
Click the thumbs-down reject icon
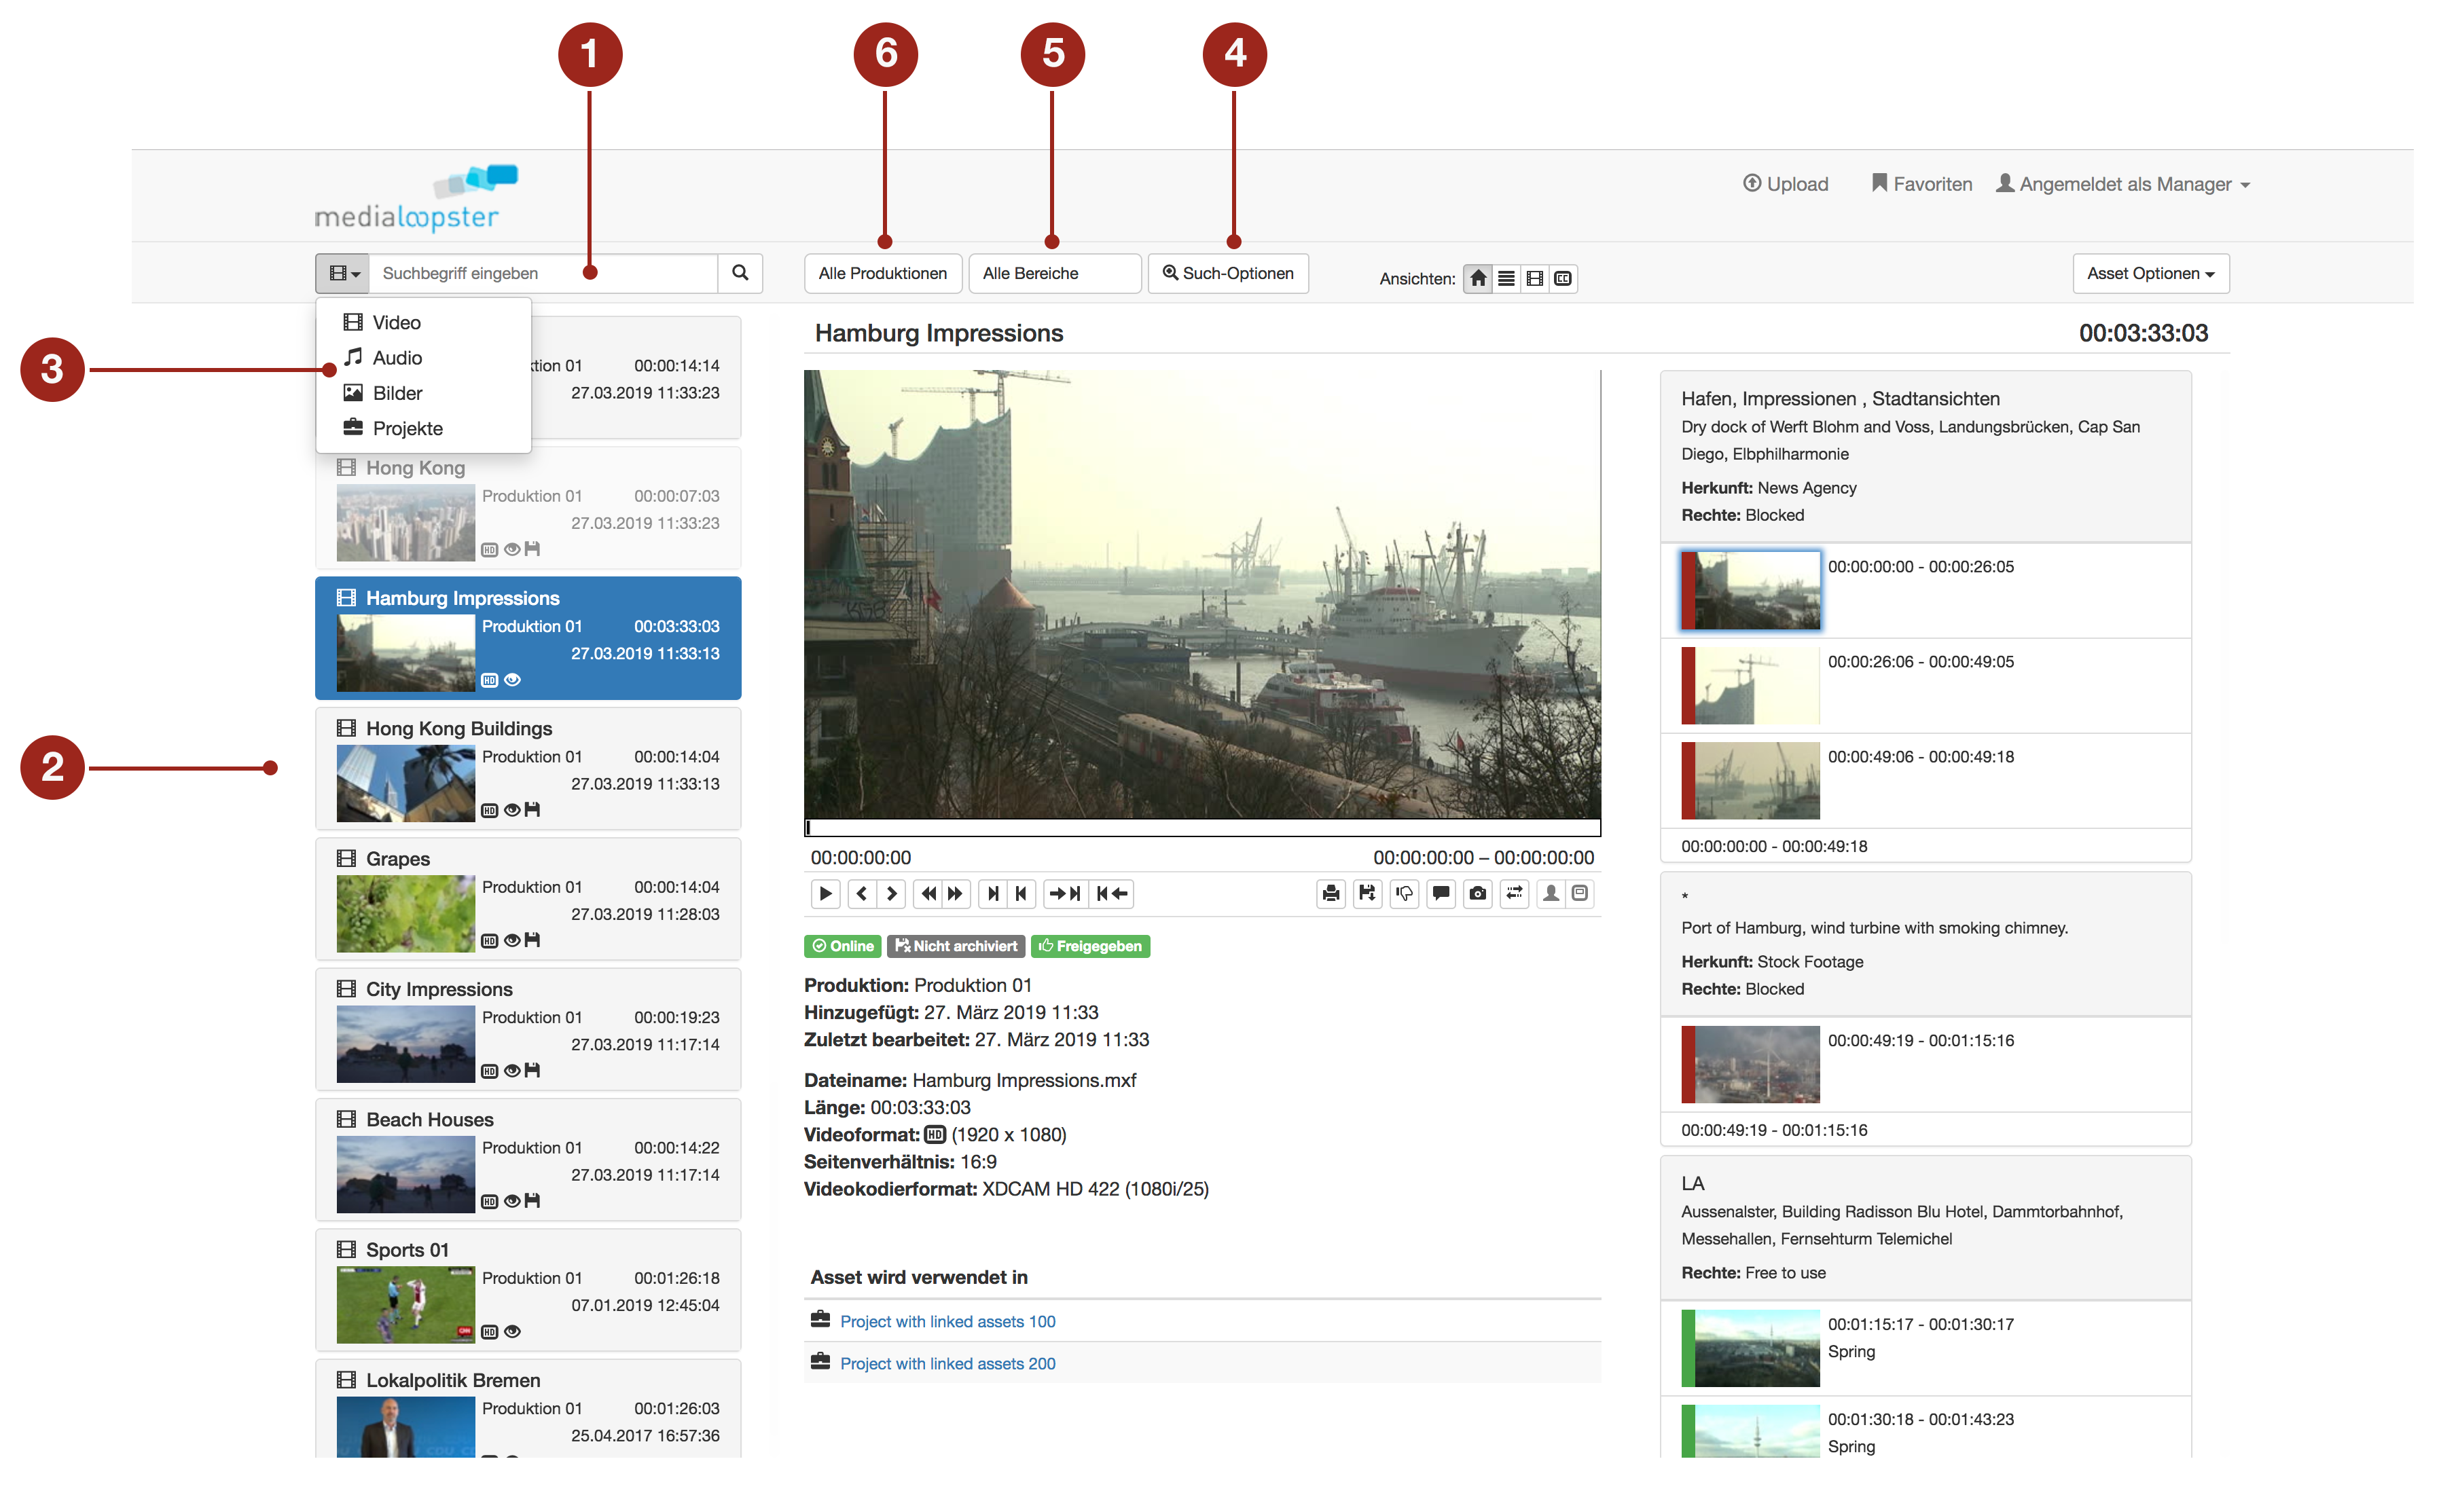tap(1404, 893)
